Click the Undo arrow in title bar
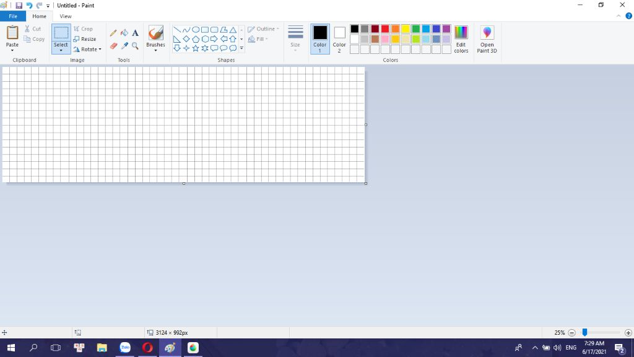 (x=29, y=6)
